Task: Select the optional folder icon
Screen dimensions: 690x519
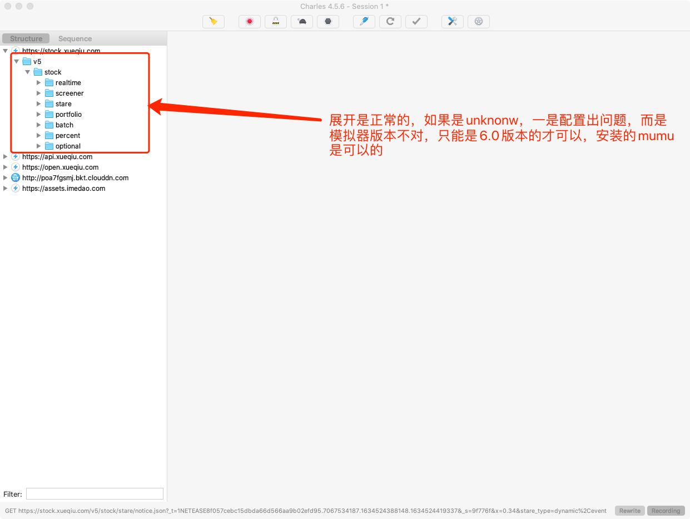Action: (49, 146)
